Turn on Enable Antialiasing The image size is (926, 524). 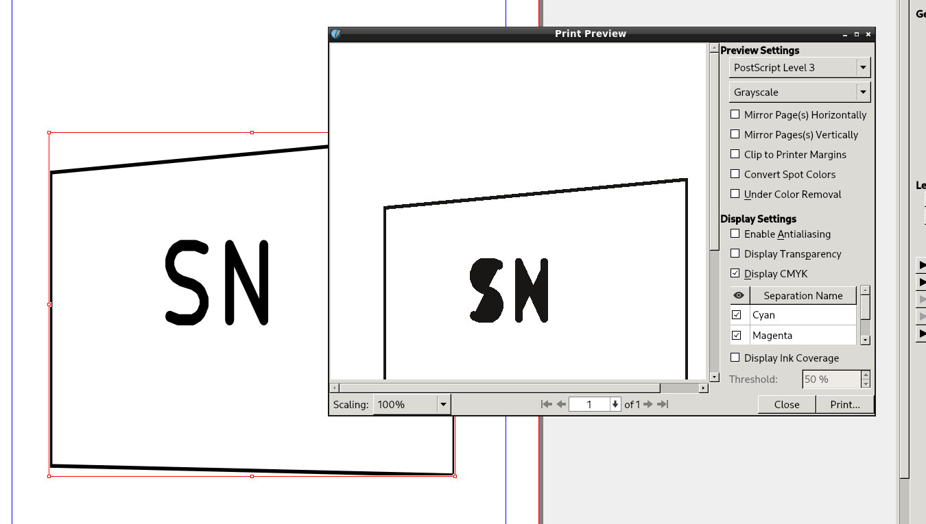tap(735, 234)
